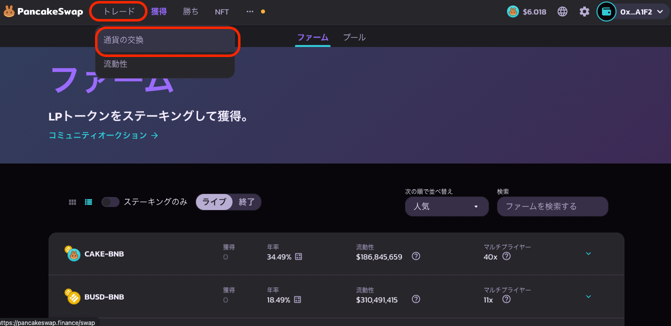Show BUSD-BNB liquidity help tooltip
The width and height of the screenshot is (671, 326).
tap(416, 299)
